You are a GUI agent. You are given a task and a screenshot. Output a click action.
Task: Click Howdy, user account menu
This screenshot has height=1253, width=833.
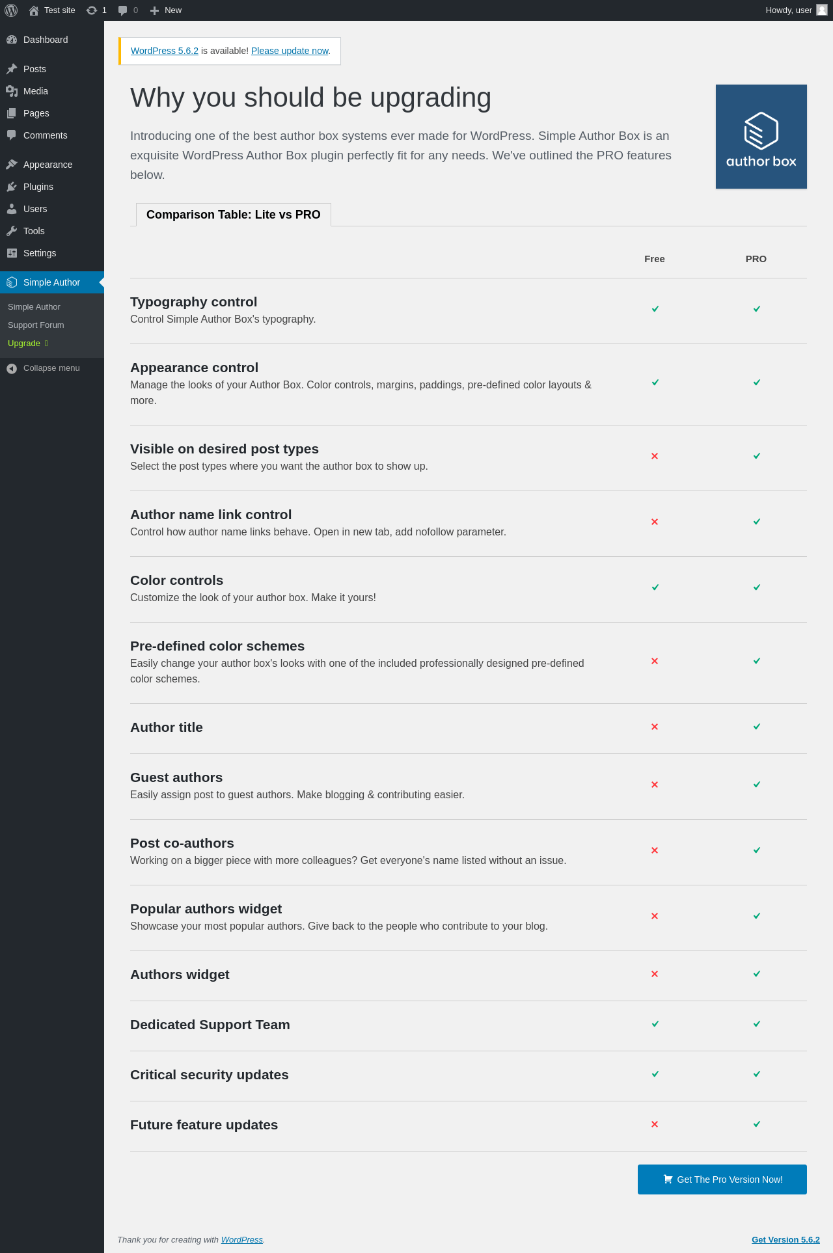click(x=796, y=10)
